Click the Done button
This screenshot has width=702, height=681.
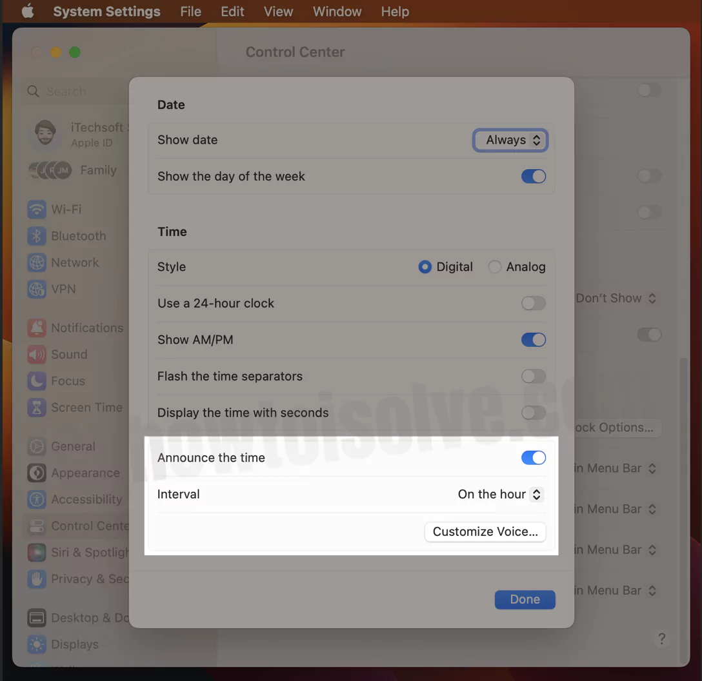pos(525,600)
